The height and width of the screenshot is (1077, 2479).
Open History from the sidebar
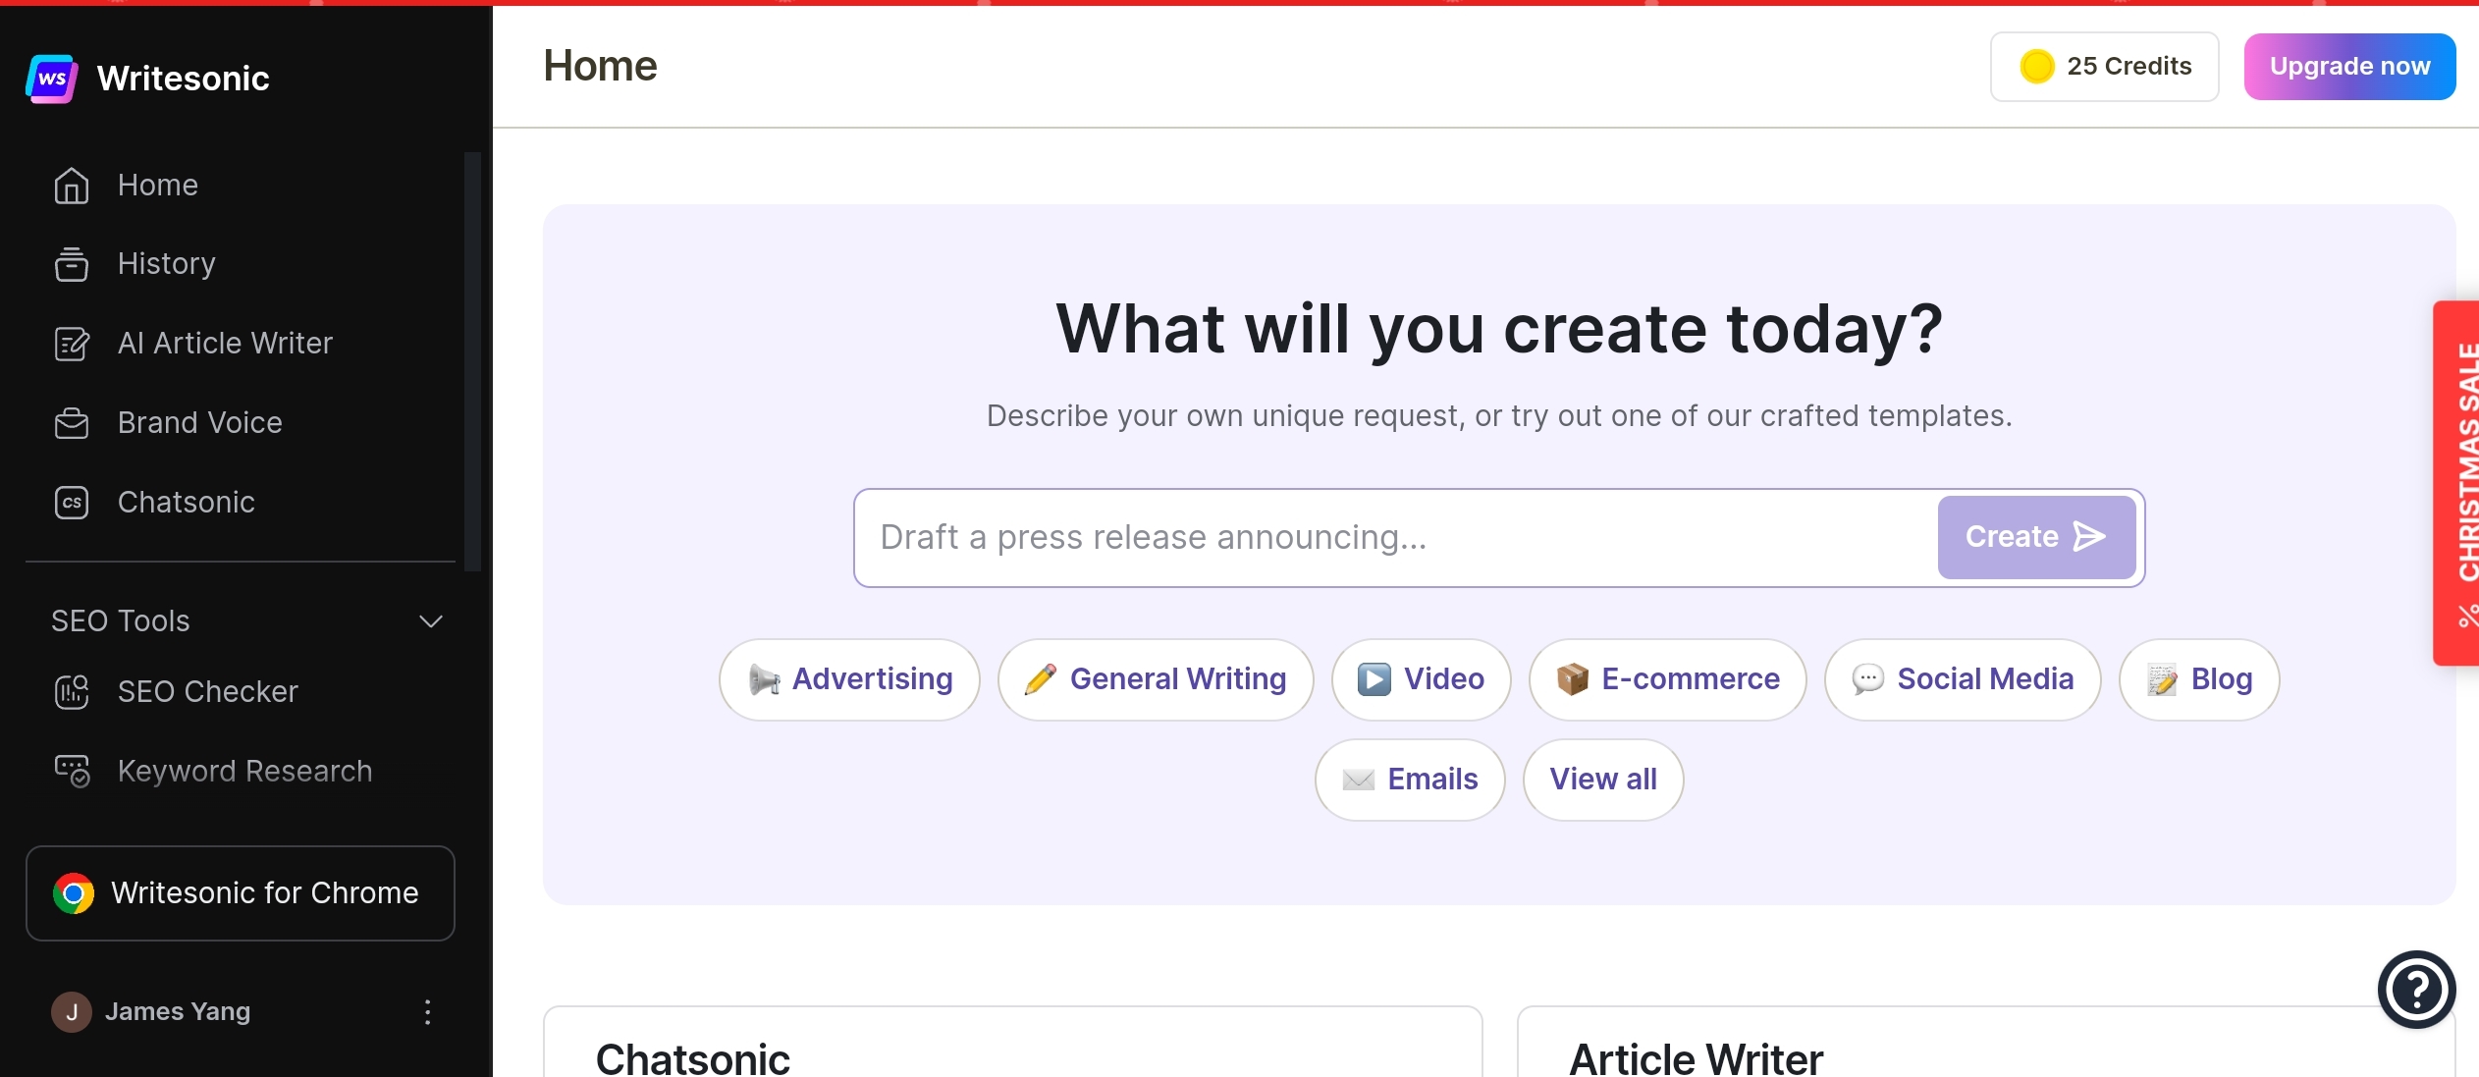point(165,264)
